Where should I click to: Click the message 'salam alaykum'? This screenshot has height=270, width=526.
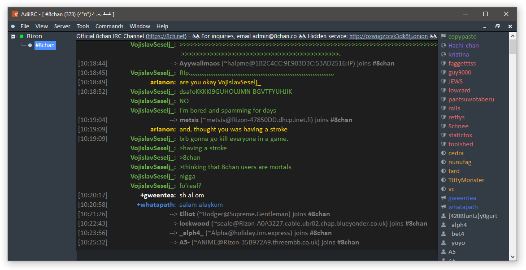(x=201, y=205)
